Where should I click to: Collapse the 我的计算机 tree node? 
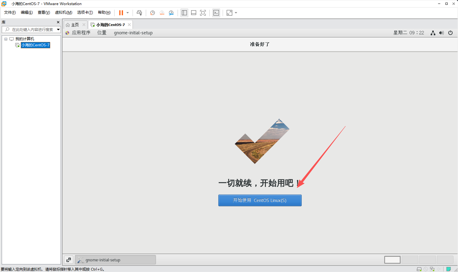pos(6,39)
